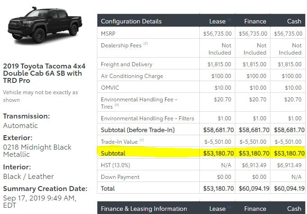Select the Finance column header in Configuration Details

pyautogui.click(x=255, y=21)
